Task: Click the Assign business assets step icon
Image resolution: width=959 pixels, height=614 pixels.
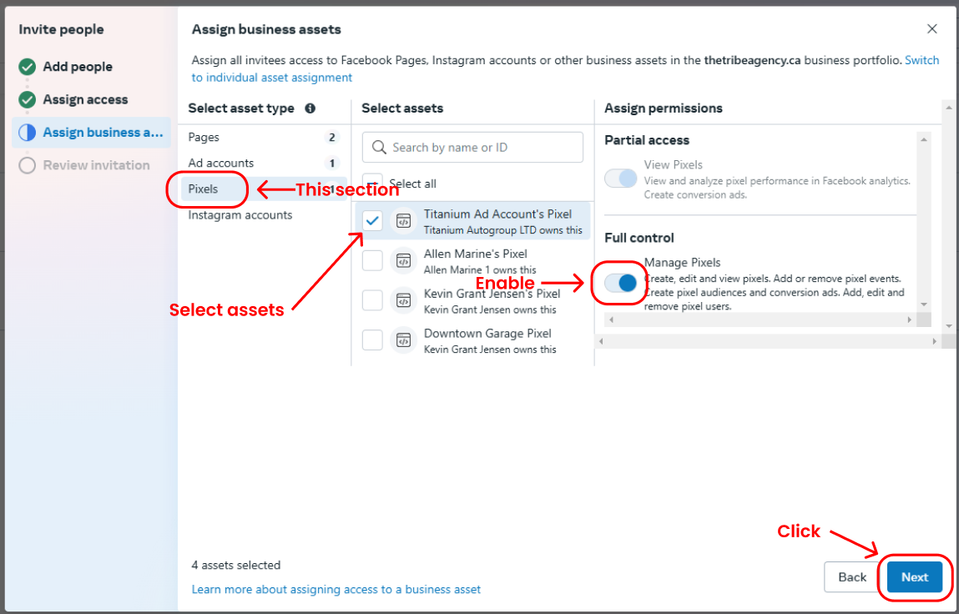Action: (28, 133)
